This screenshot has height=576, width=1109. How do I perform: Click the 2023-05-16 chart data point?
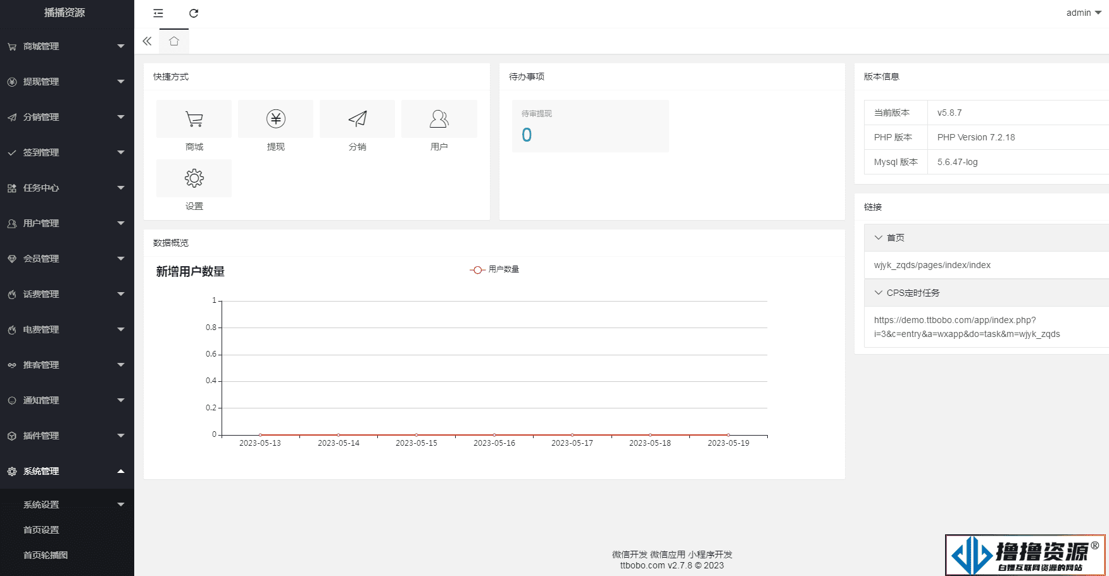click(x=494, y=435)
